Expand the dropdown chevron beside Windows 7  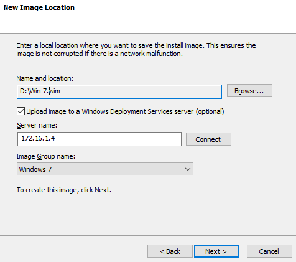(x=188, y=169)
